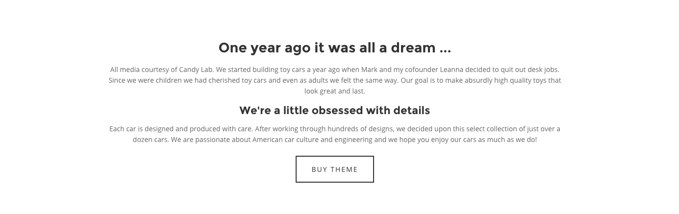Click the sentence starting "Each car is designed"

click(x=181, y=129)
